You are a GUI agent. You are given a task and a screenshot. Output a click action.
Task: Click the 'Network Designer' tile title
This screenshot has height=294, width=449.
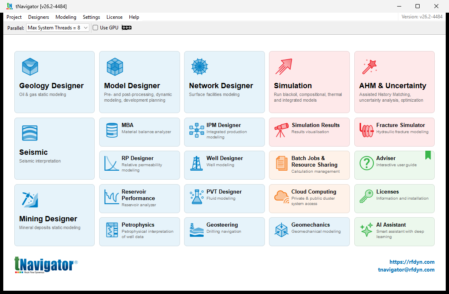click(x=221, y=86)
